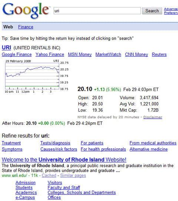Click the Volume value 3,417,694
This screenshot has height=201, width=178.
coord(149,98)
